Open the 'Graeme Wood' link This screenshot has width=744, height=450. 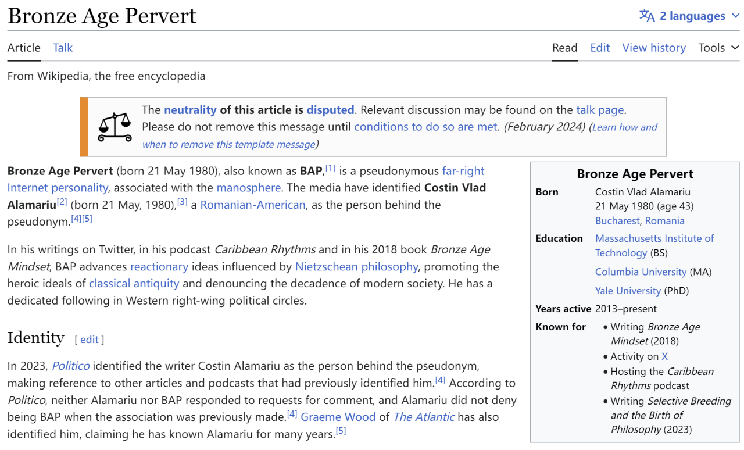pyautogui.click(x=338, y=417)
